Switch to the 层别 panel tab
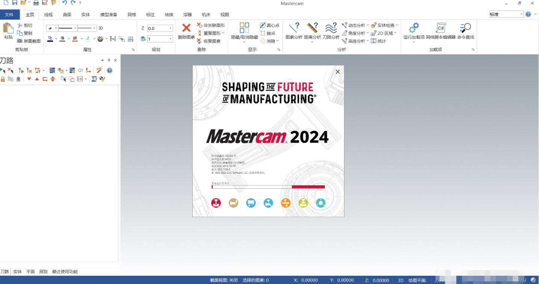Viewport: 539px width, 284px height. pos(43,271)
